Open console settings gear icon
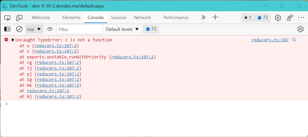 (x=300, y=29)
